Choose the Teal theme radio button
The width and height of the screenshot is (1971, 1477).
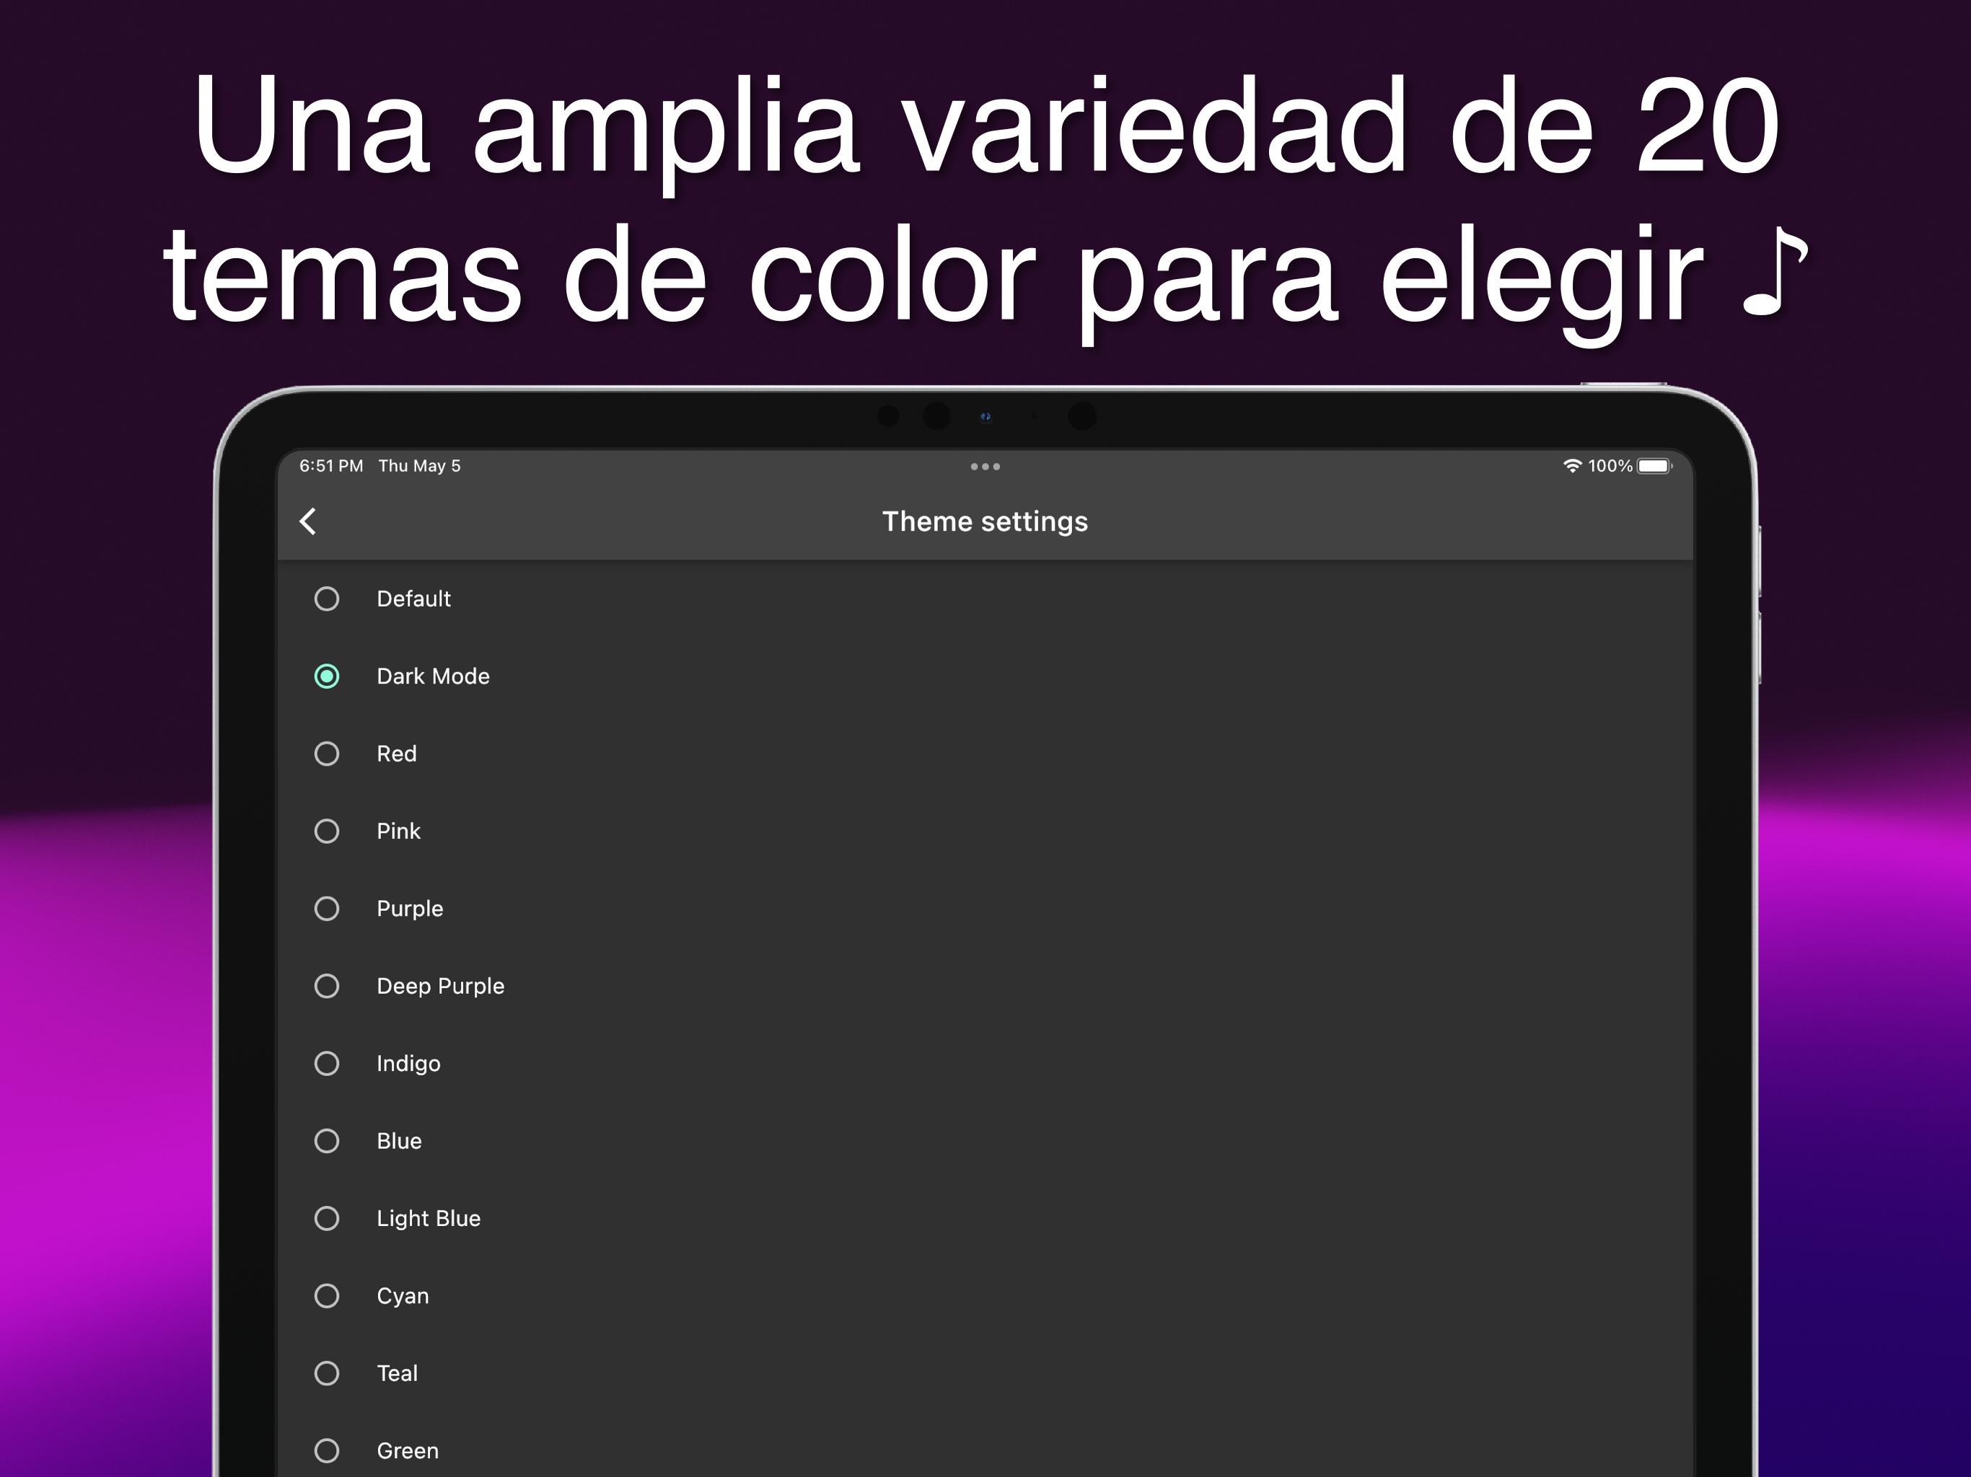[x=327, y=1374]
